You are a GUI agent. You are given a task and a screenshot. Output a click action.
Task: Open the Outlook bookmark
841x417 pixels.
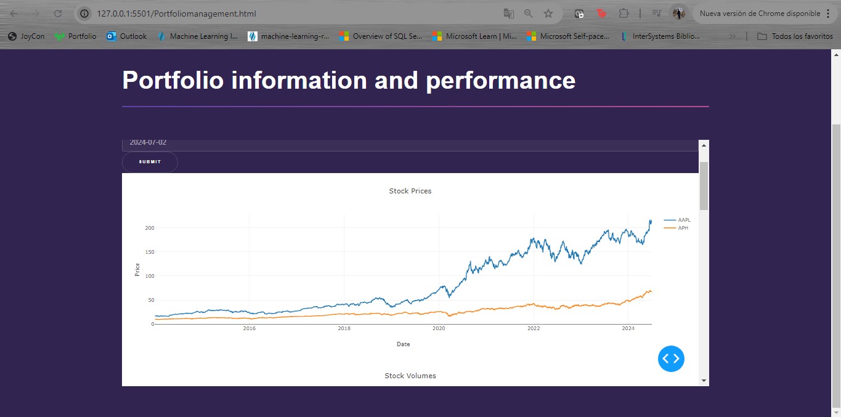pos(127,36)
